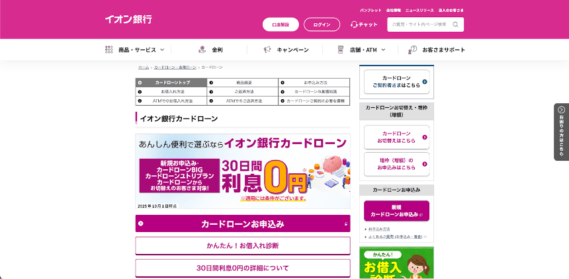Open ご返済方法 tab in loan menu
569x279 pixels.
click(x=242, y=92)
